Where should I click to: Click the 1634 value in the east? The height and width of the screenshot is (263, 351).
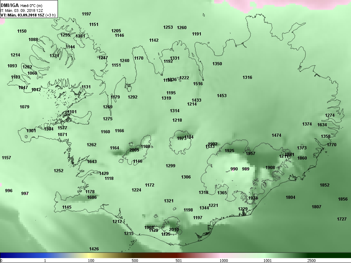click(322, 124)
